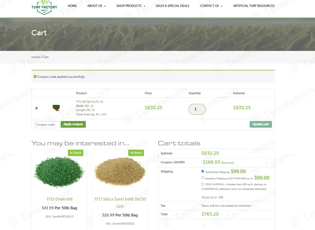This screenshot has width=315, height=230.
Task: Select FREE SHIPPING commercial addresses option
Action: (203, 184)
